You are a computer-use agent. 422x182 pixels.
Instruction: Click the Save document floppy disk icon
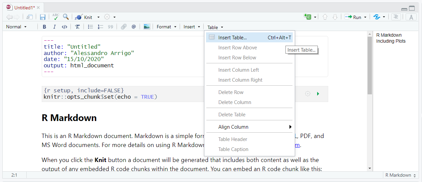[x=43, y=17]
